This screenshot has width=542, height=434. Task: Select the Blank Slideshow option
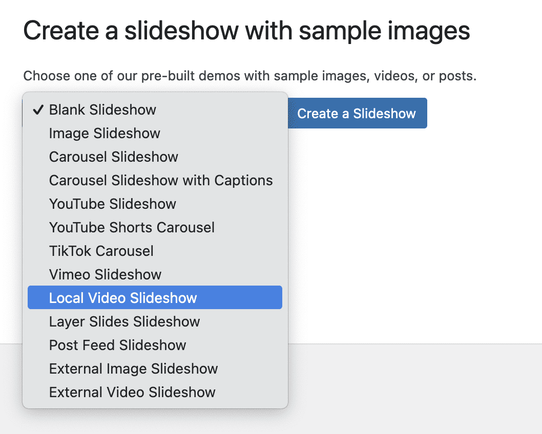[102, 110]
